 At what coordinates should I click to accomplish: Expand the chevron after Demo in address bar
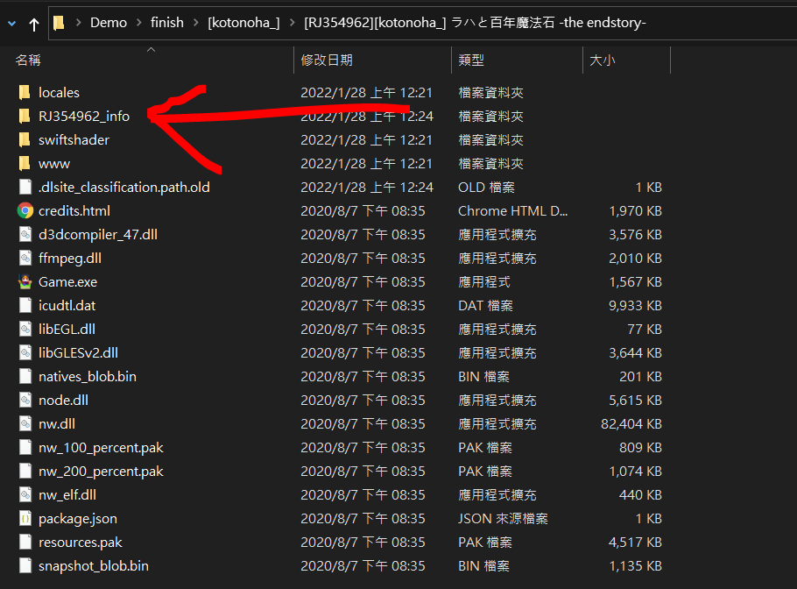pyautogui.click(x=138, y=23)
